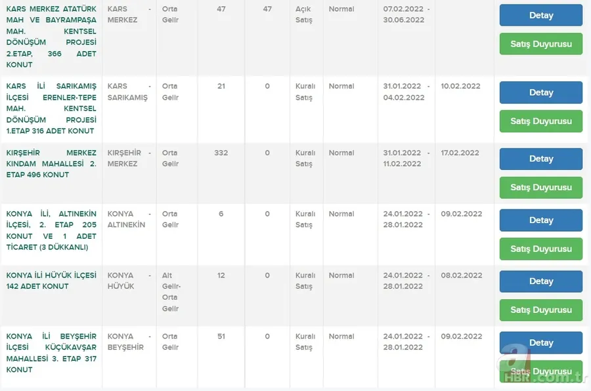
Task: Open Satış Duyurusu for KONYA ALTINEKİN project
Action: click(x=540, y=249)
